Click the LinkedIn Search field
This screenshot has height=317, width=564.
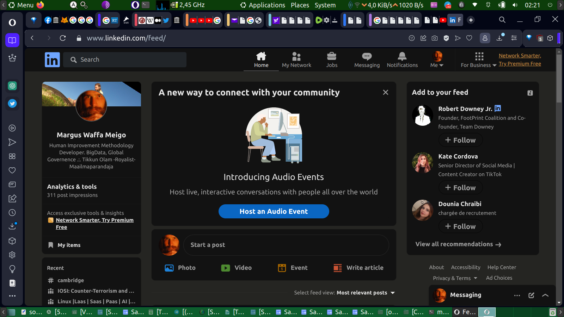125,60
